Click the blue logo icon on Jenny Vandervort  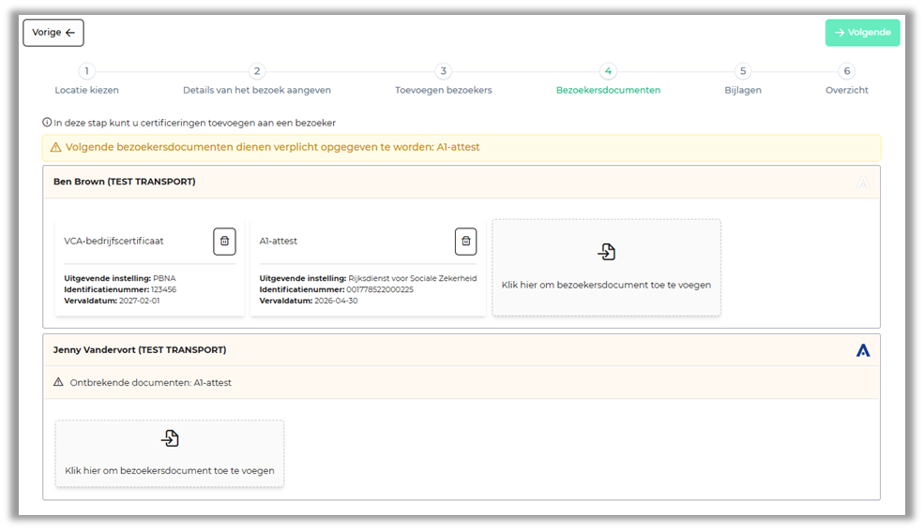point(863,350)
